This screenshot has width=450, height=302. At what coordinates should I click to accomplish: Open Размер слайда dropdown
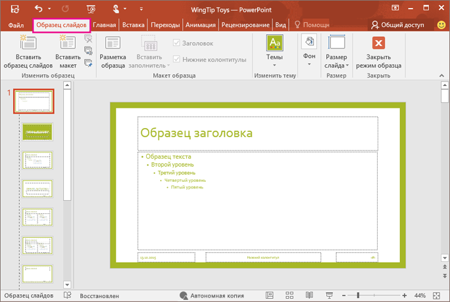coord(336,52)
